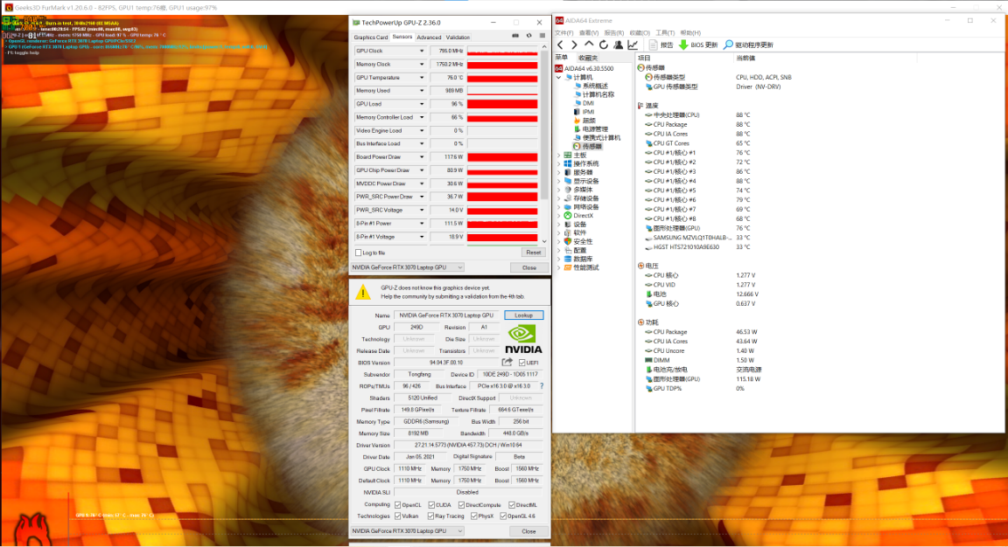Toggle the CUDA checkbox

point(431,505)
